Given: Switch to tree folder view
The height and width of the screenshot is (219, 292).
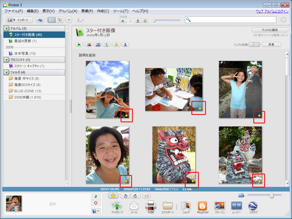Looking at the screenshot, I should pos(60,20).
